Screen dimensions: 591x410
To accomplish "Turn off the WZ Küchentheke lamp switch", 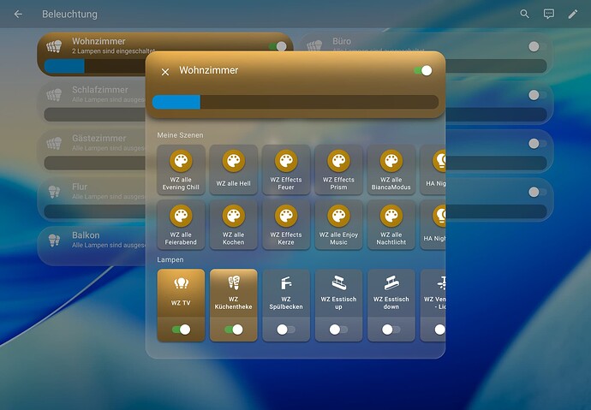I will pos(233,330).
